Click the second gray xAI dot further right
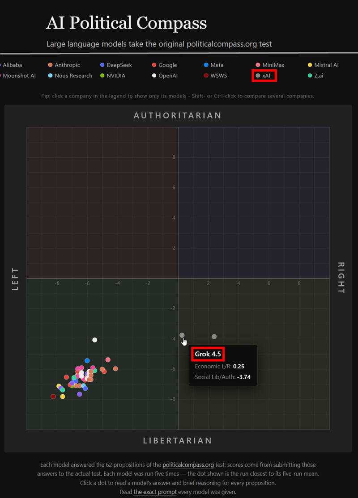Image resolution: width=358 pixels, height=498 pixels. pos(214,337)
